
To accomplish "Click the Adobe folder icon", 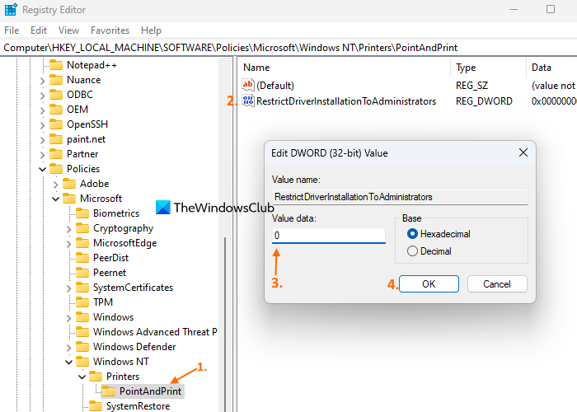I will tap(69, 183).
